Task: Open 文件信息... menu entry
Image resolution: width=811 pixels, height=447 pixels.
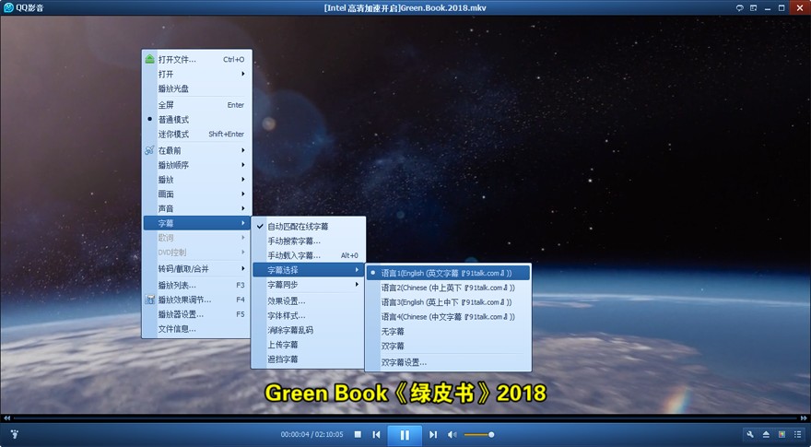Action: (x=197, y=328)
